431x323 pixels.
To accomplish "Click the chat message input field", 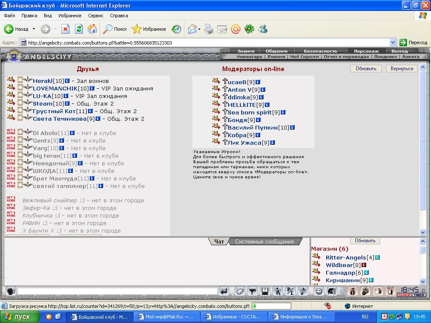I will pos(117,291).
